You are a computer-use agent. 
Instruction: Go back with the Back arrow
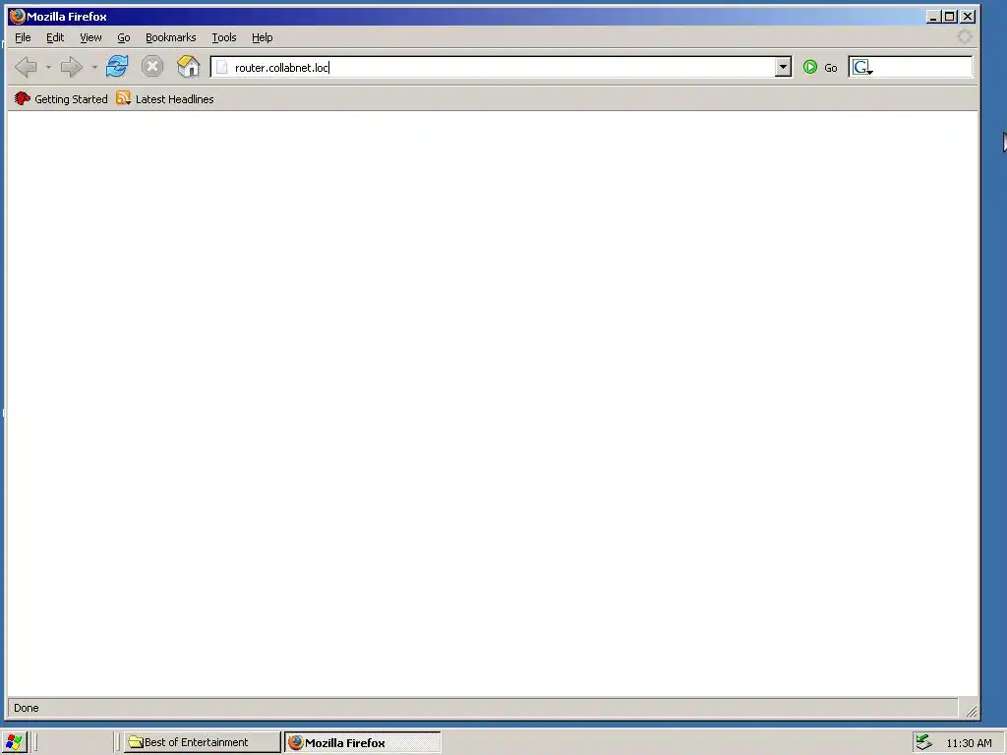coord(26,67)
